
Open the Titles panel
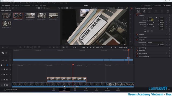pyautogui.click(x=35, y=5)
